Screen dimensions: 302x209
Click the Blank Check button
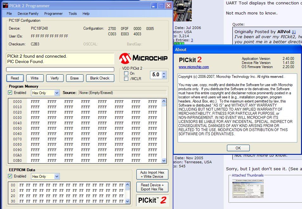[100, 78]
